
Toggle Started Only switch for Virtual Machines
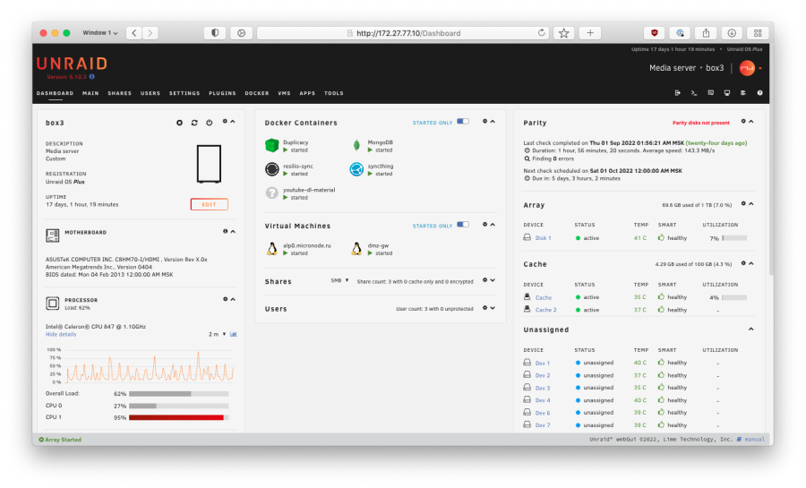click(x=463, y=226)
